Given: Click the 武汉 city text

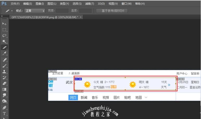Looking at the screenshot, I should coord(69,82).
